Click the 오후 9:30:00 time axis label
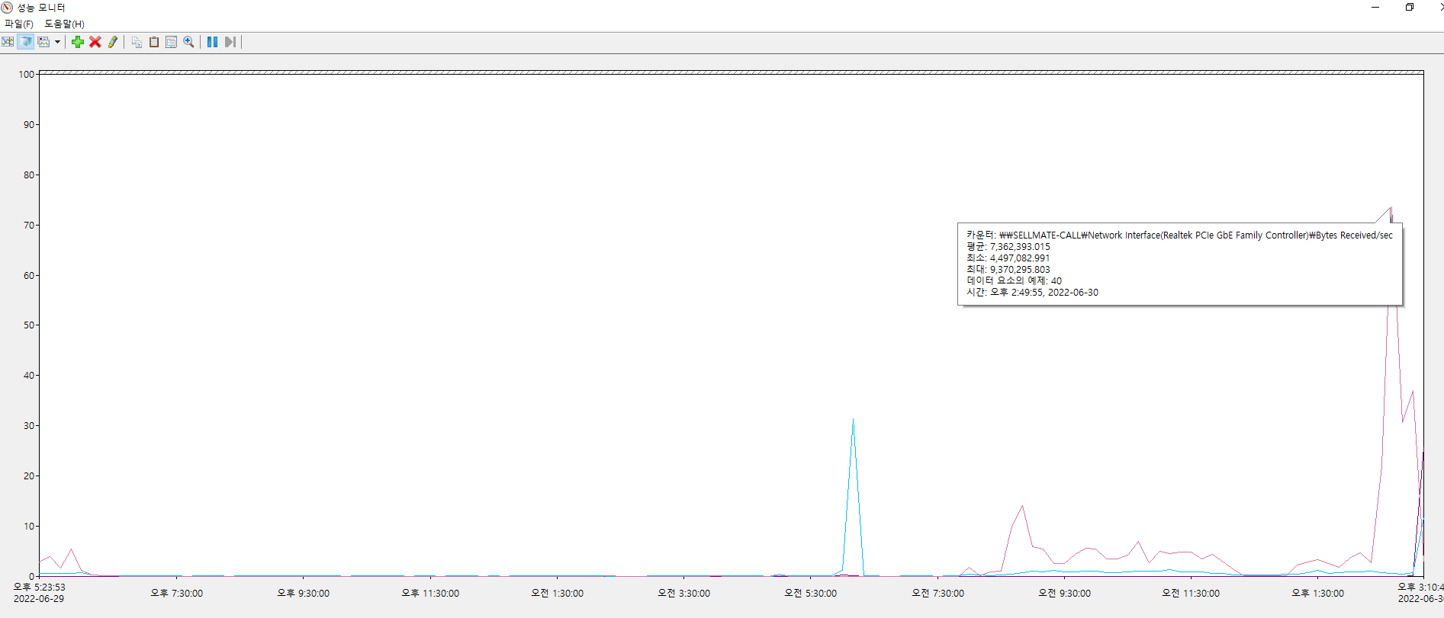1444x618 pixels. 303,593
